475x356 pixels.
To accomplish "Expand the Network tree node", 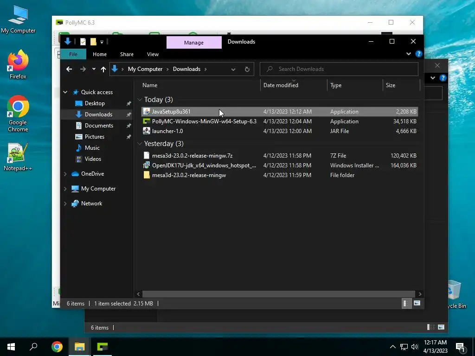I will tap(65, 203).
